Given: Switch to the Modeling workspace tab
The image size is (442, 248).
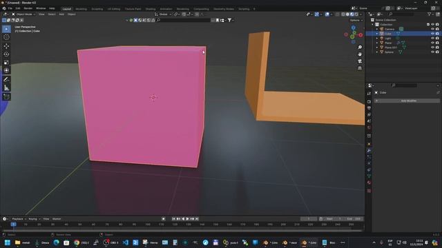Looking at the screenshot, I should [x=81, y=9].
